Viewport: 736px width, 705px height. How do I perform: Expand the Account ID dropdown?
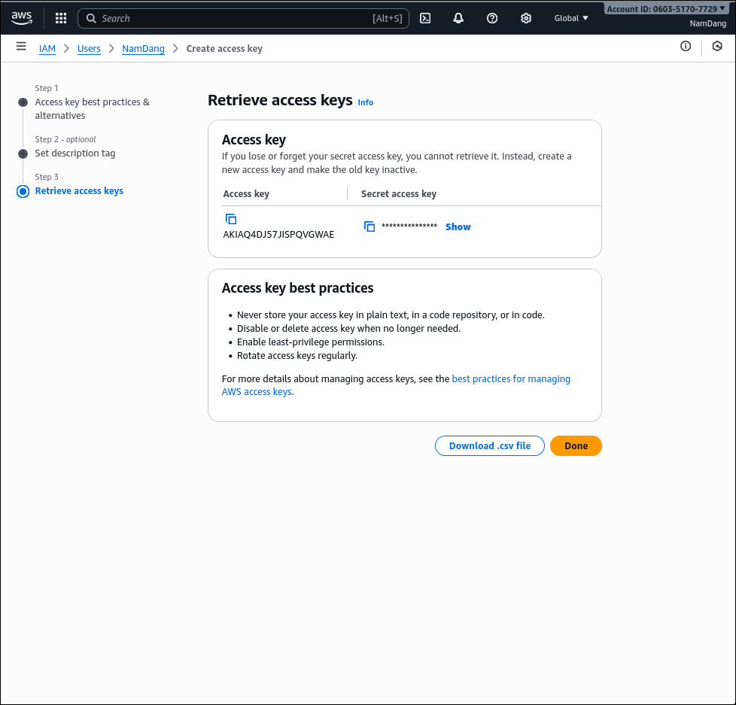click(x=667, y=8)
